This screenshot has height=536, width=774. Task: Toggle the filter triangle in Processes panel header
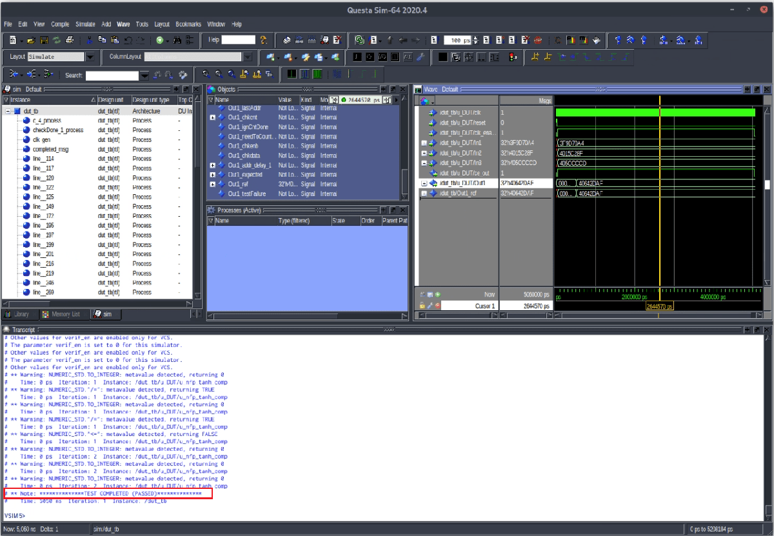point(211,220)
